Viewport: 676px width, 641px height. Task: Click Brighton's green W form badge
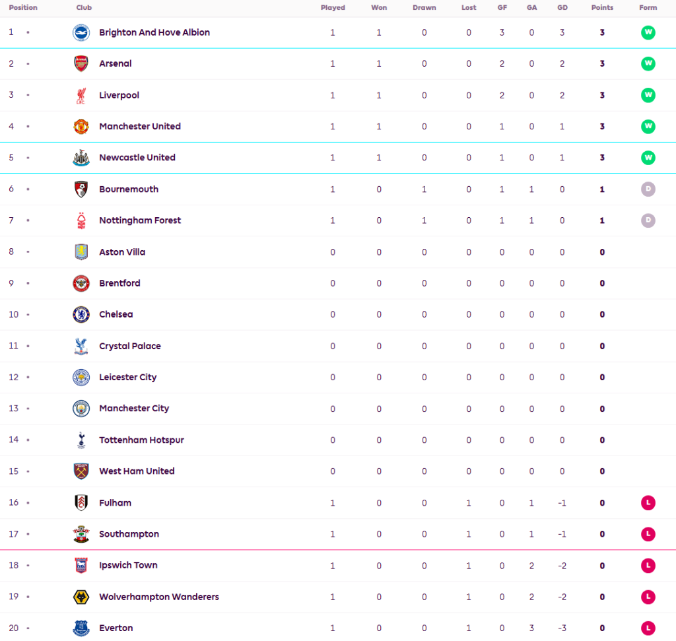(x=648, y=32)
